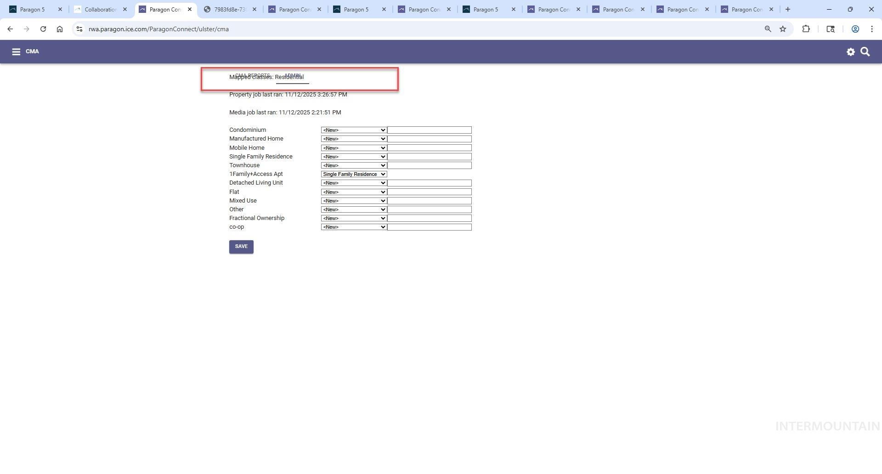Open the search in the CMA toolbar

point(865,52)
